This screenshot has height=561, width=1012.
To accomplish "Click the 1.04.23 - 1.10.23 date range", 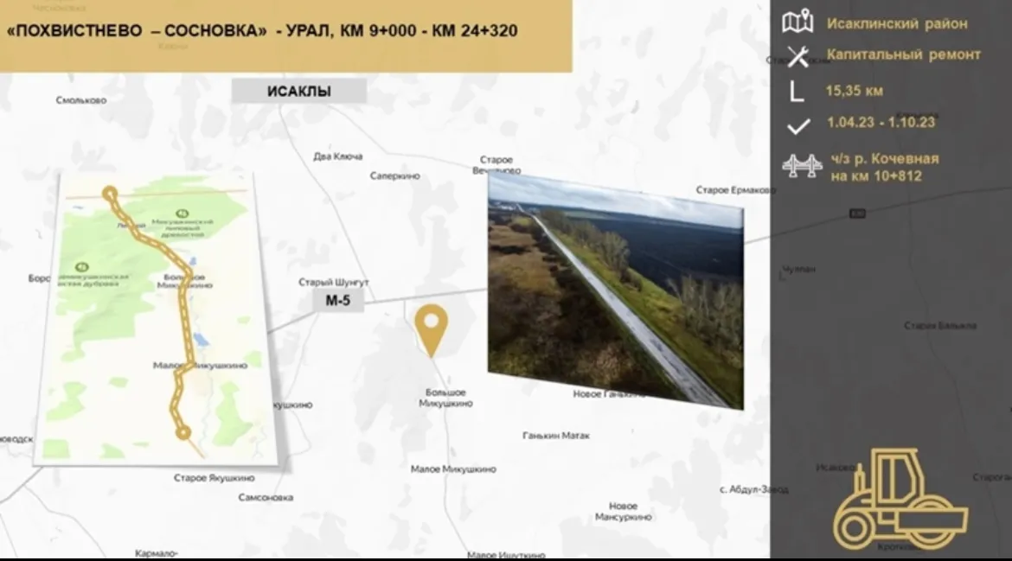I will (x=881, y=122).
